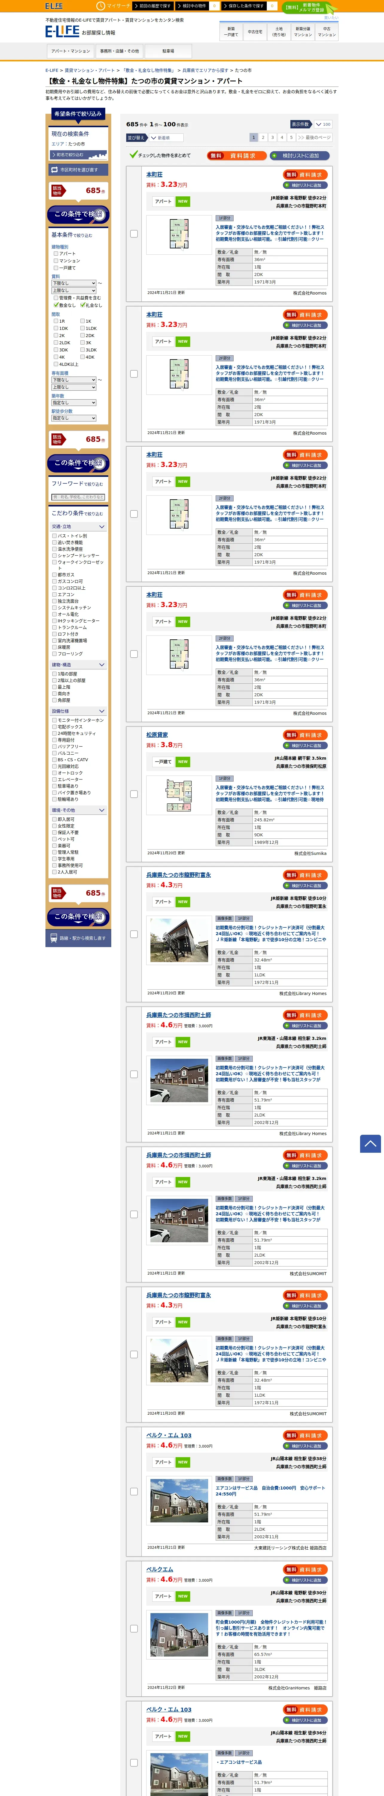Check the マンション building type box
Viewport: 384px width, 1796px height.
56,261
